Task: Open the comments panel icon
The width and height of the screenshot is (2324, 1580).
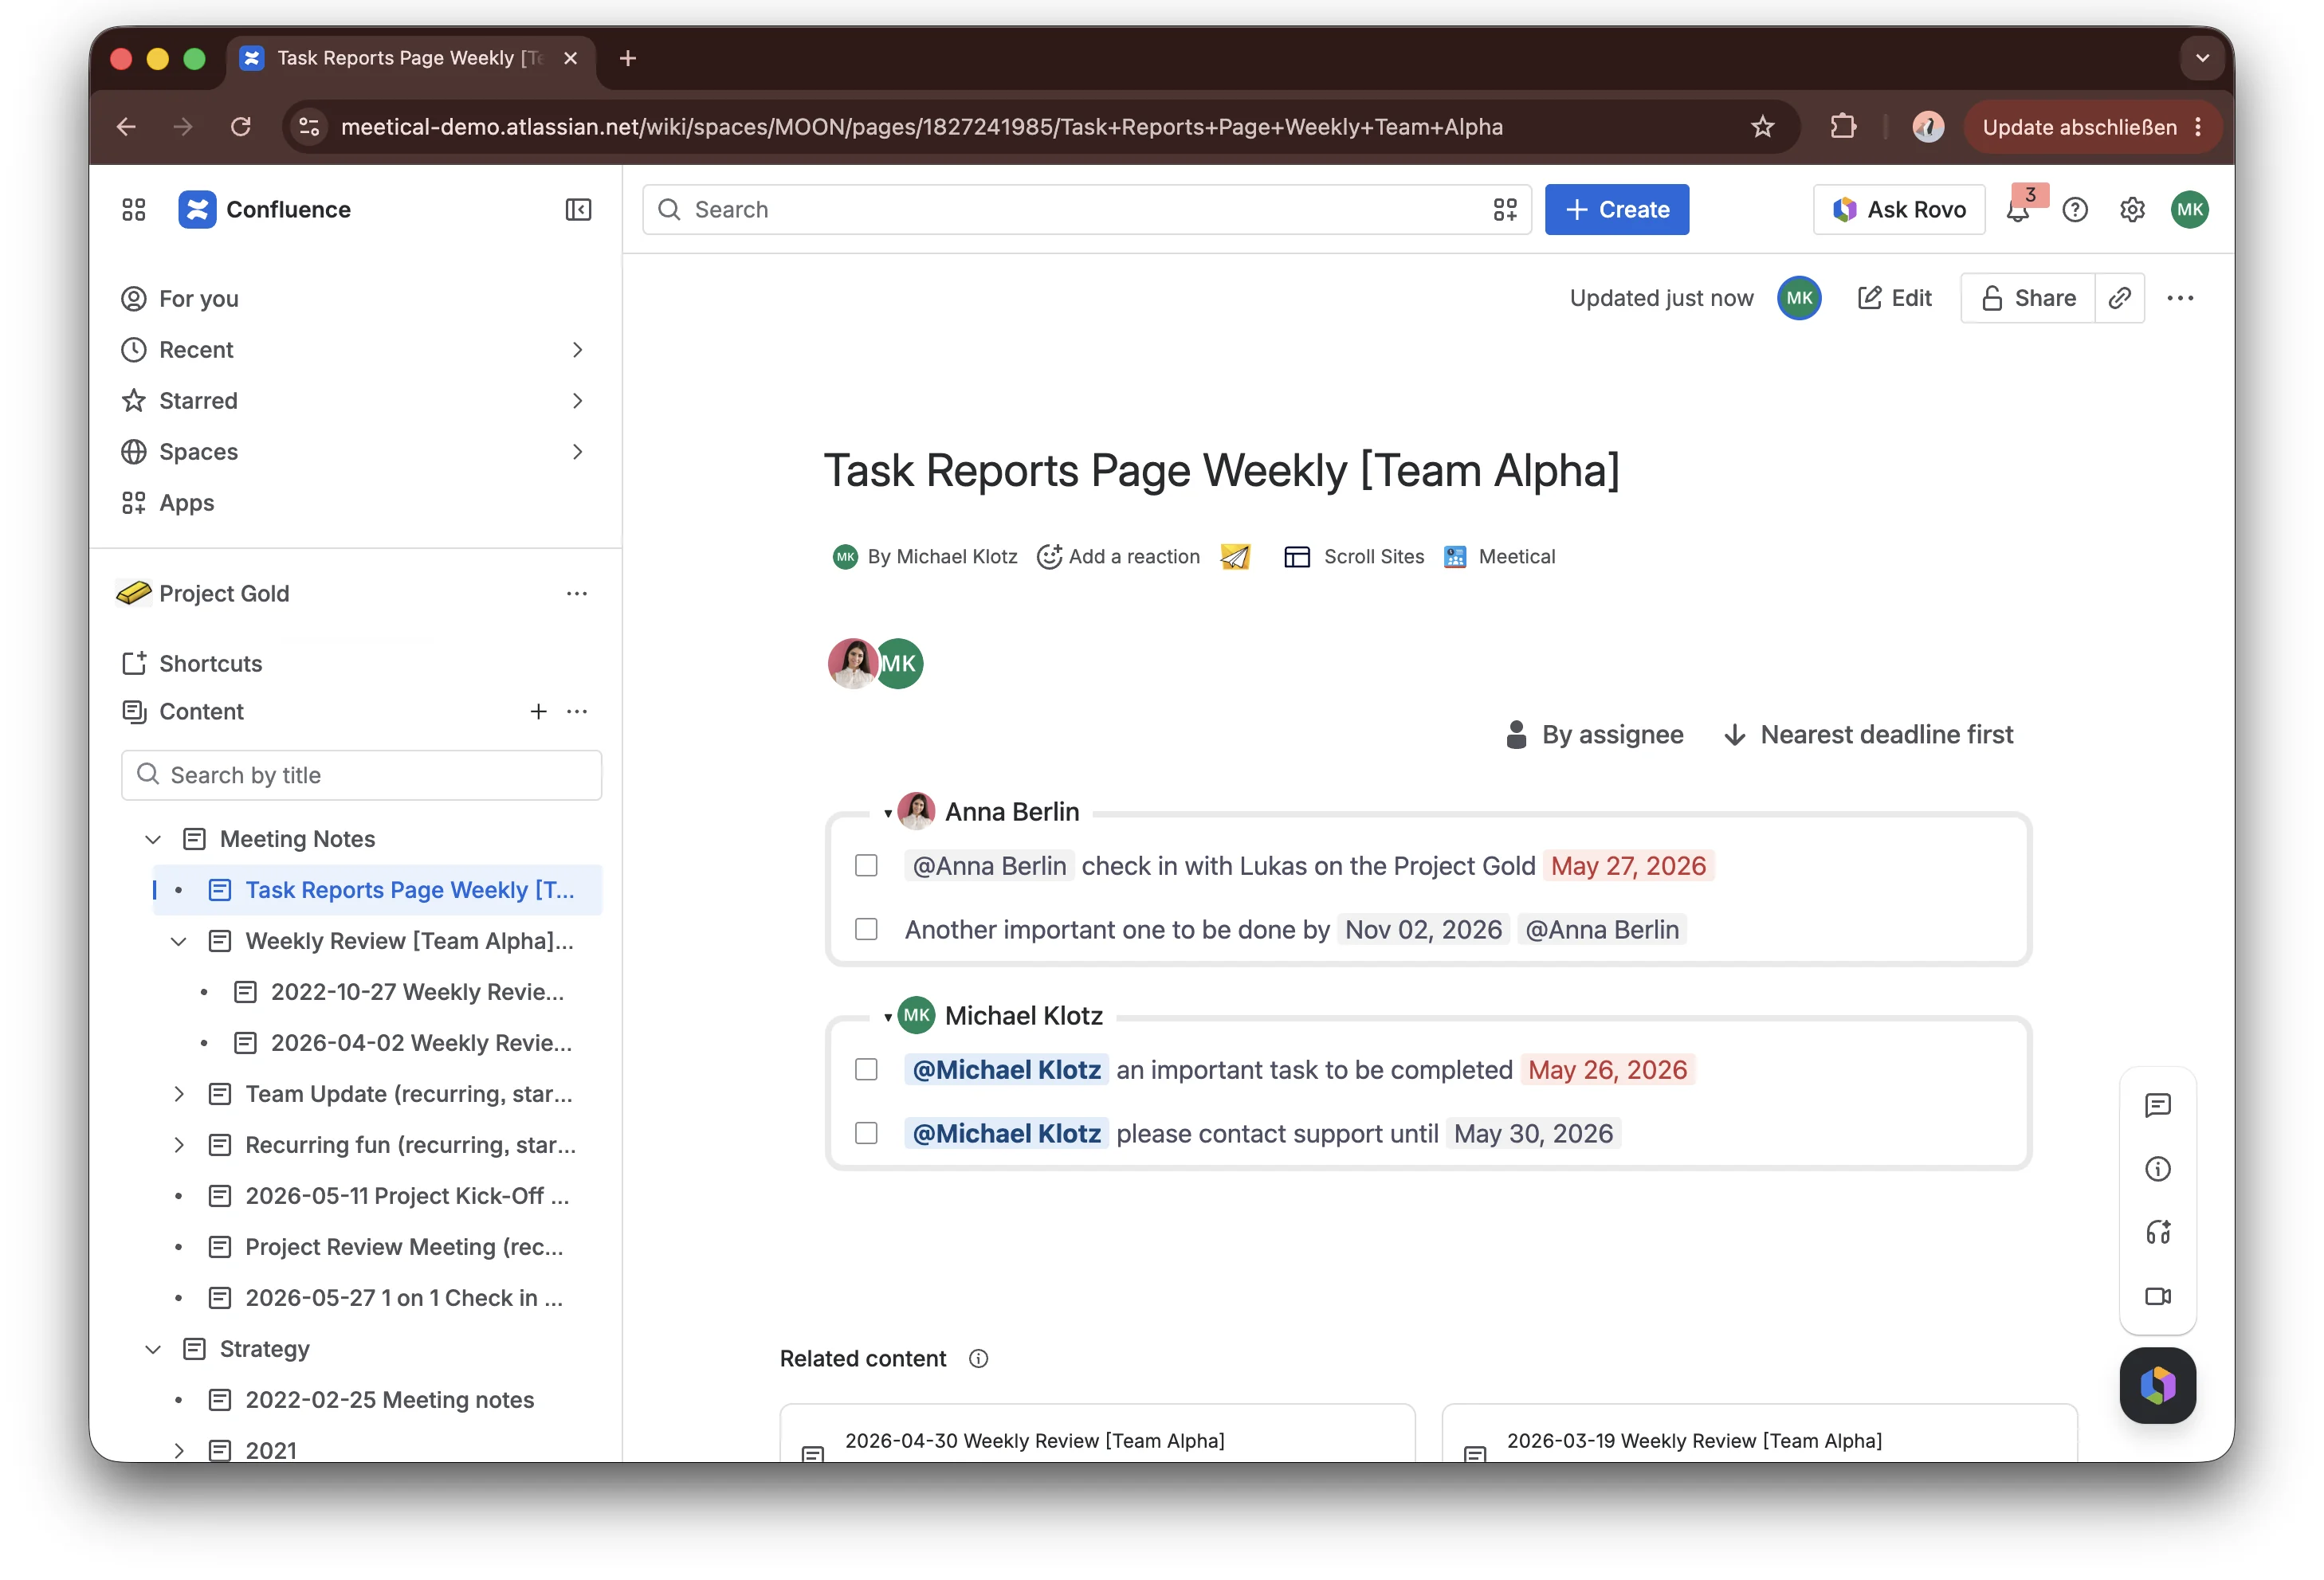Action: click(x=2157, y=1104)
